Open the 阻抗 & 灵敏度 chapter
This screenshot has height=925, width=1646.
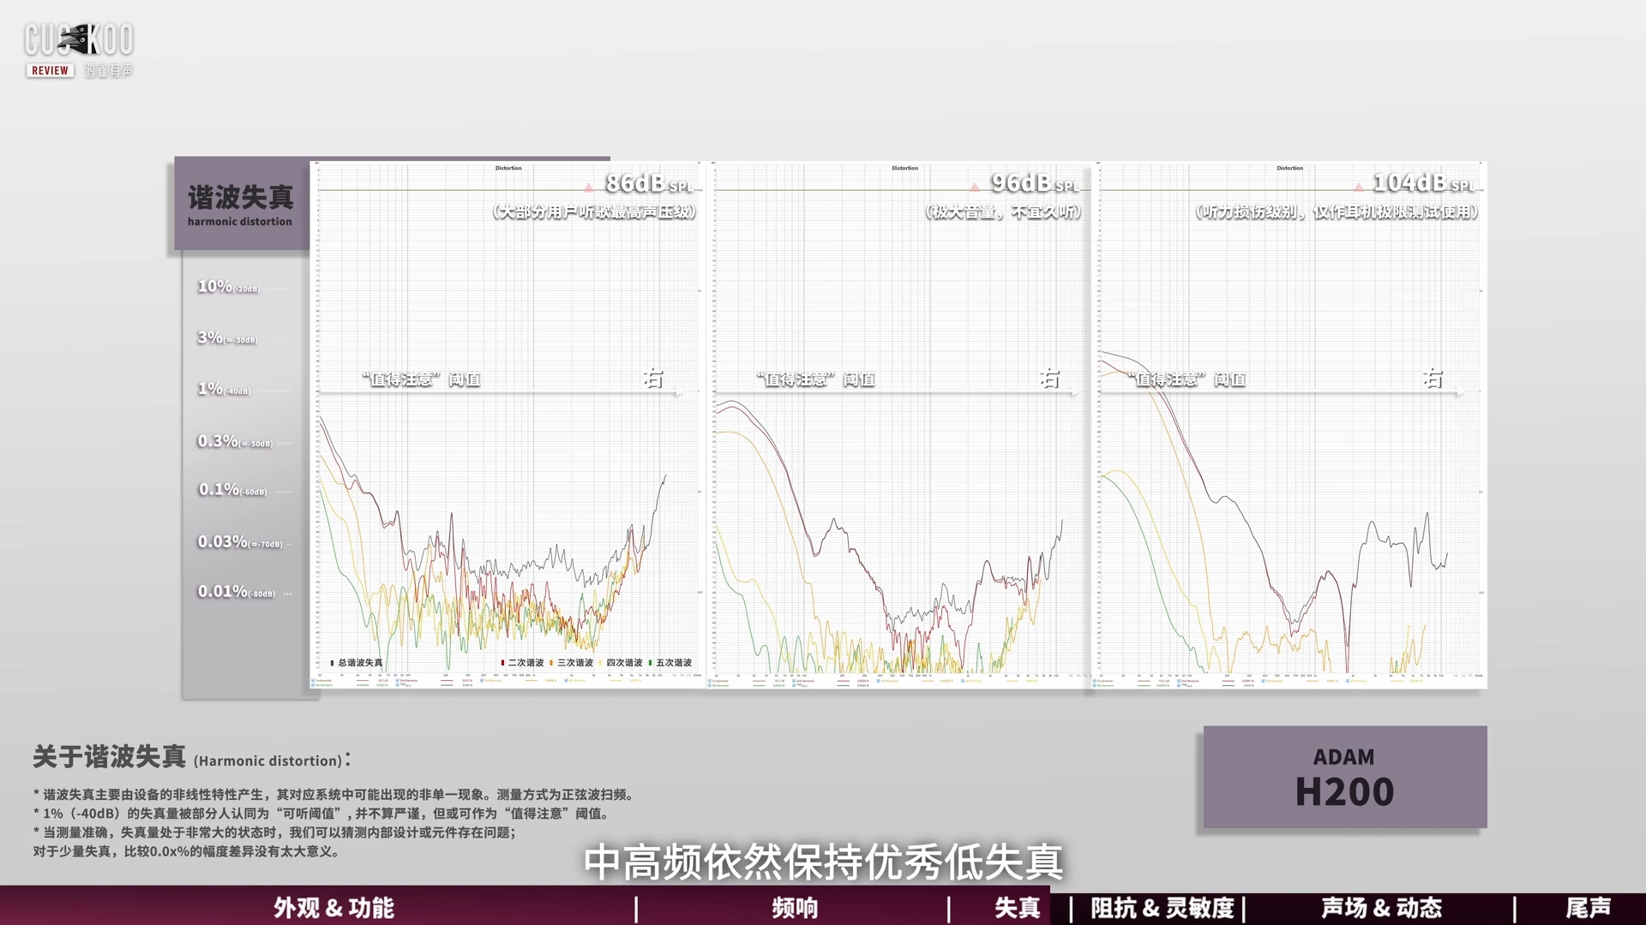pyautogui.click(x=1162, y=908)
